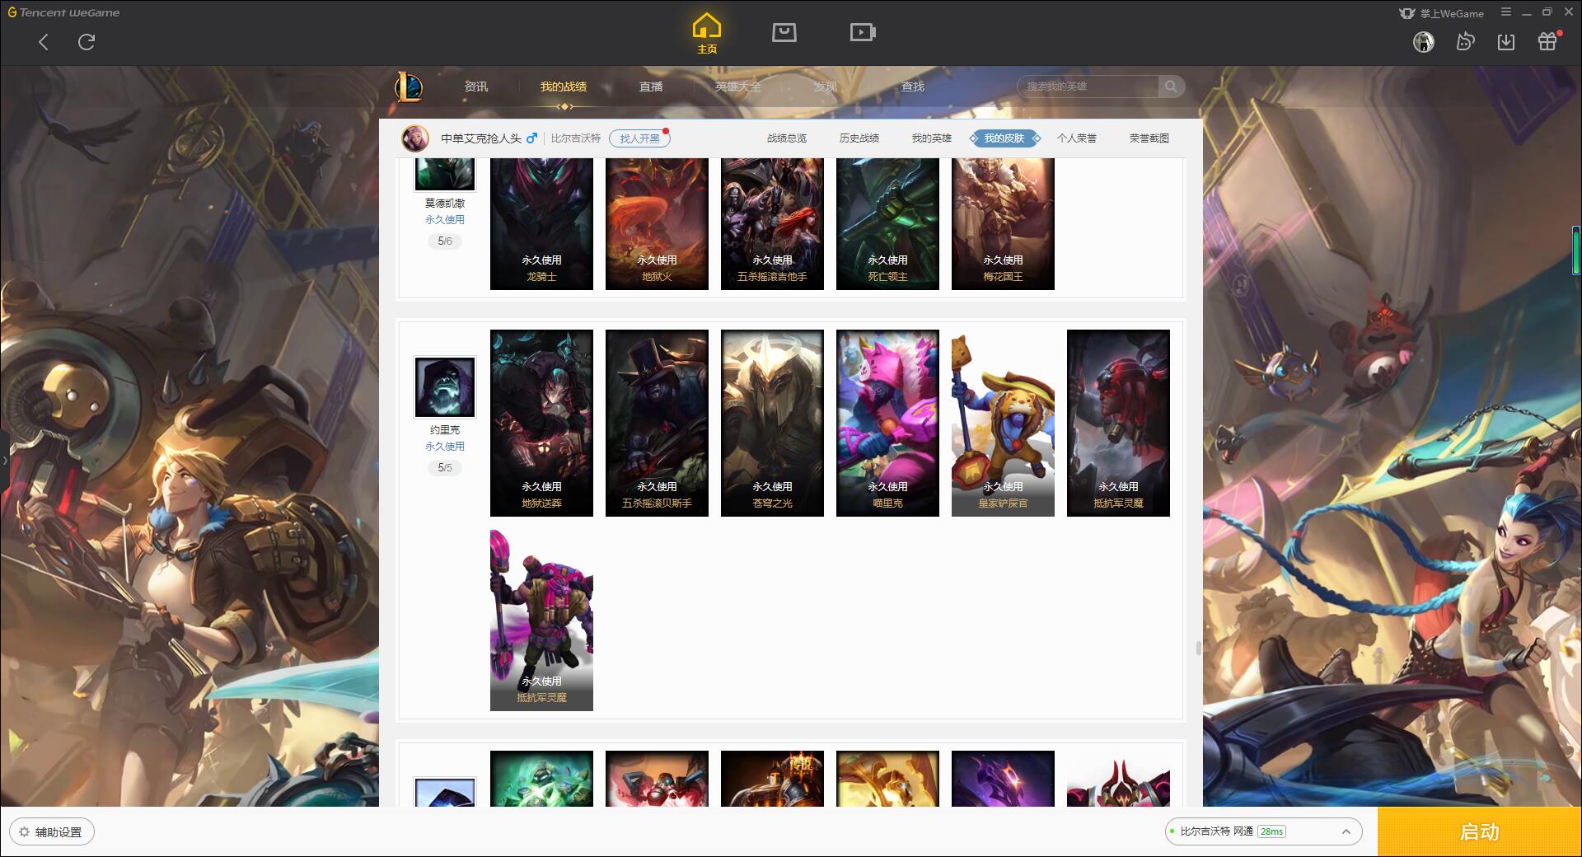This screenshot has height=857, width=1582.
Task: Switch to 荣誉截图 sub-tab
Action: pos(1149,138)
